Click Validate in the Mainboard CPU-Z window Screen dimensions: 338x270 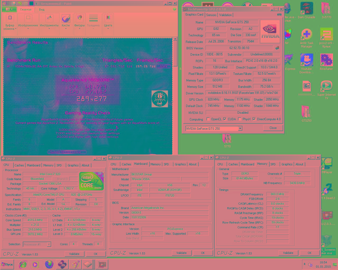(181, 253)
